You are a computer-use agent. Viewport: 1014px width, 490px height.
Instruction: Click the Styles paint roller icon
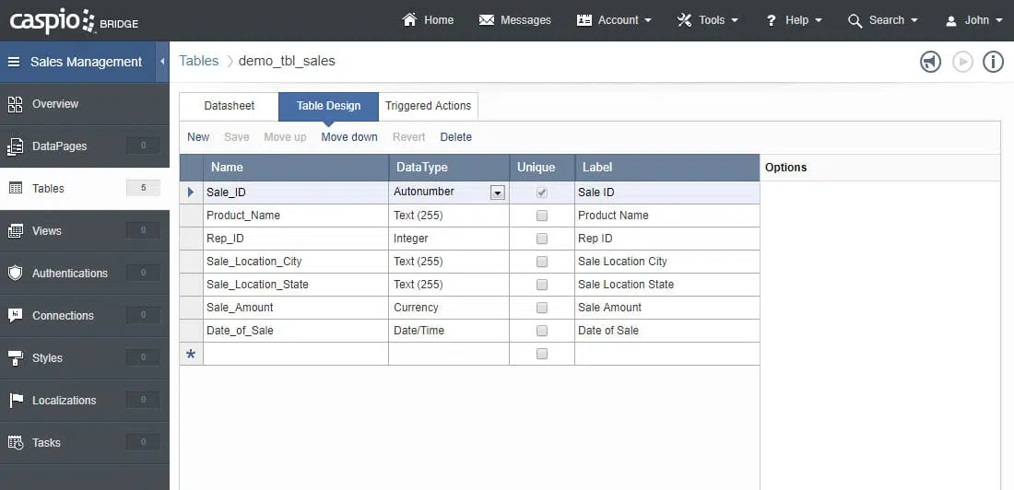(x=15, y=358)
